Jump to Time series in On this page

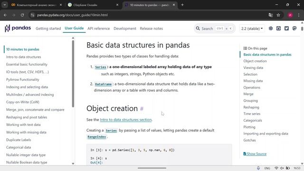(252, 114)
